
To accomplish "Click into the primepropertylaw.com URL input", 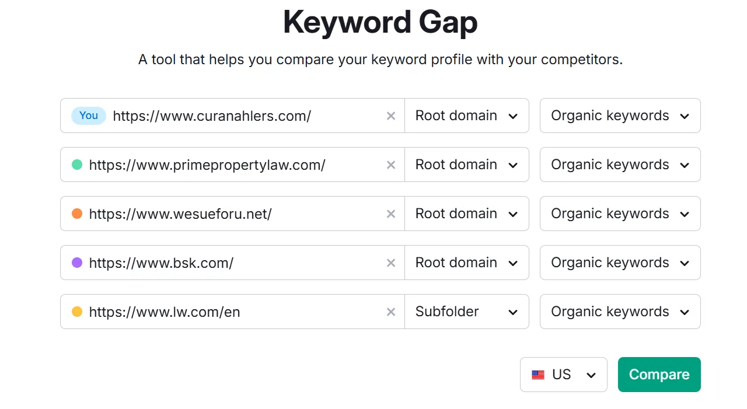I will (x=233, y=165).
